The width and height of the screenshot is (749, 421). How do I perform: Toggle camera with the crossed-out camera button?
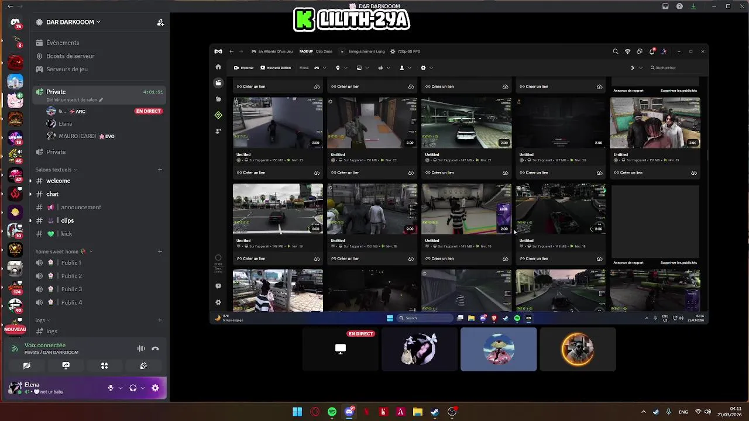tap(27, 365)
